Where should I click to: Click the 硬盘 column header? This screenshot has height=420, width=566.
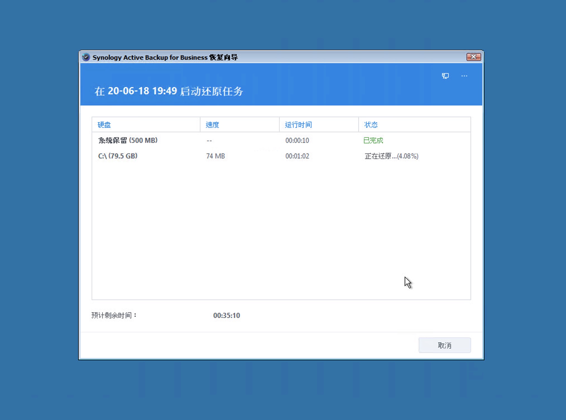tap(146, 125)
